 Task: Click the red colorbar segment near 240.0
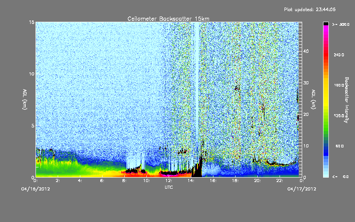[x=326, y=55]
